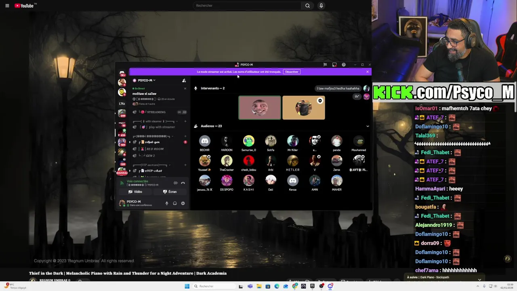Open audience member KASHI
Viewport: 517px width, 291px height.
249,183
